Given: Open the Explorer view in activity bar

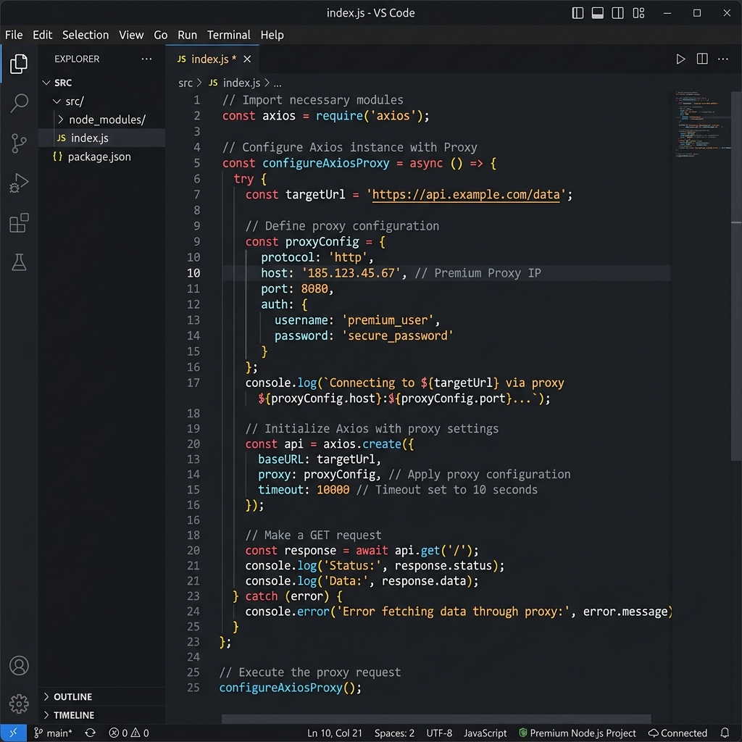Looking at the screenshot, I should tap(18, 64).
